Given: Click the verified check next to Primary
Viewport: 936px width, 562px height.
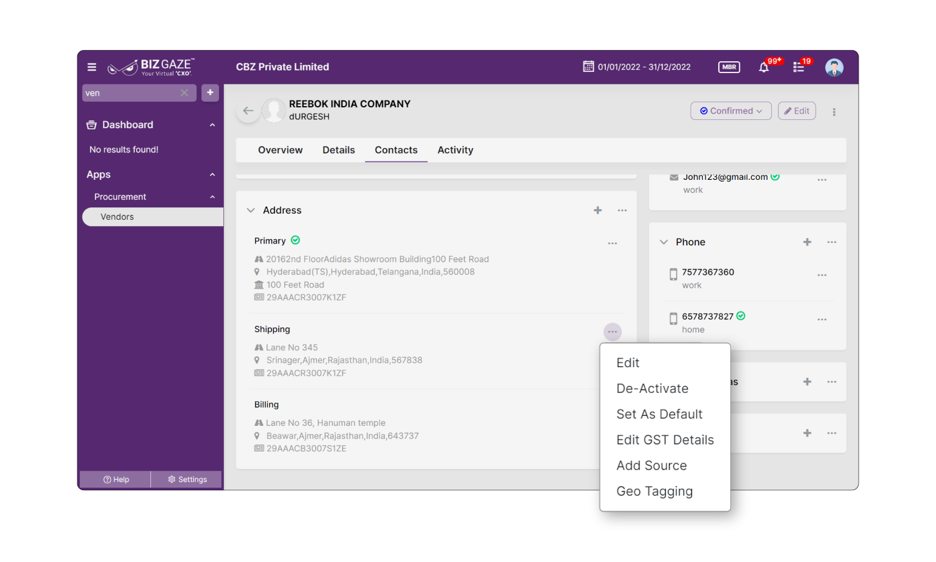Looking at the screenshot, I should (296, 240).
